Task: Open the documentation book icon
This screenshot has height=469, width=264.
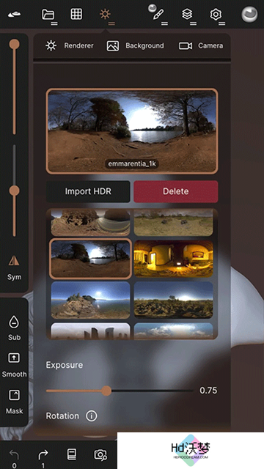Action: [71, 454]
